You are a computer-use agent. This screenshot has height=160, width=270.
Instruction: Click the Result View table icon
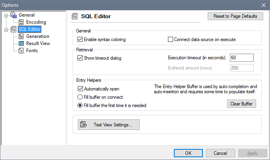pos(21,43)
